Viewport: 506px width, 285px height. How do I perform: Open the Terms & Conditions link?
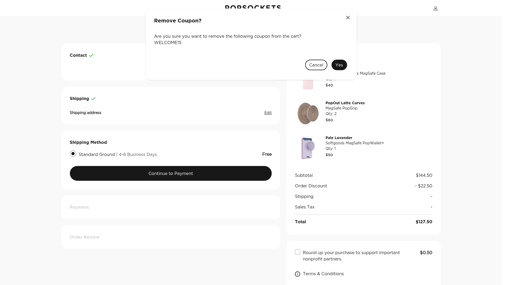point(323,274)
